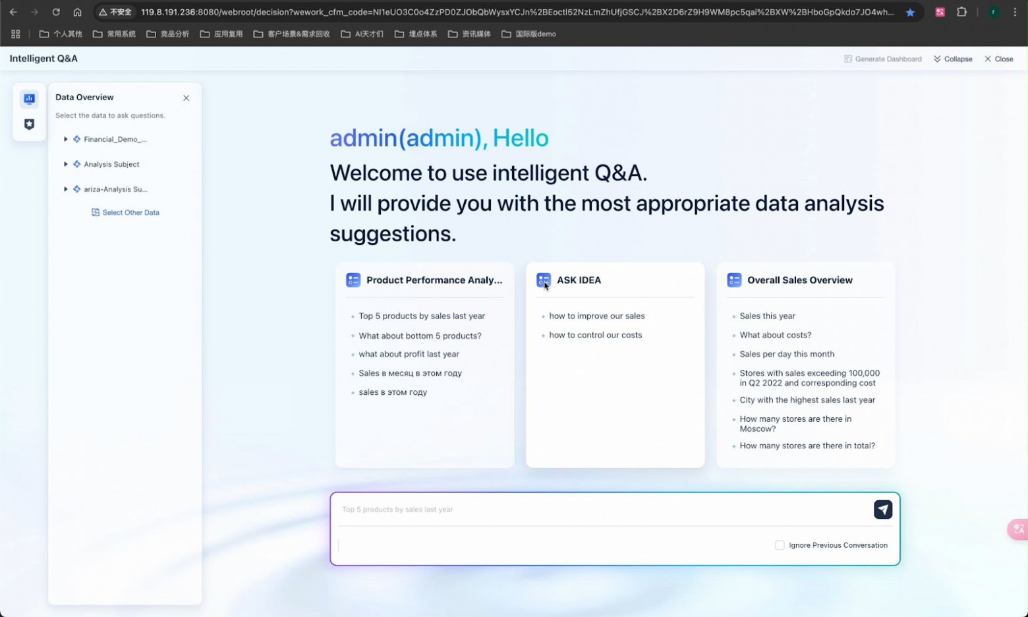
Task: Click the Analysis Subject diamond icon
Action: [76, 164]
